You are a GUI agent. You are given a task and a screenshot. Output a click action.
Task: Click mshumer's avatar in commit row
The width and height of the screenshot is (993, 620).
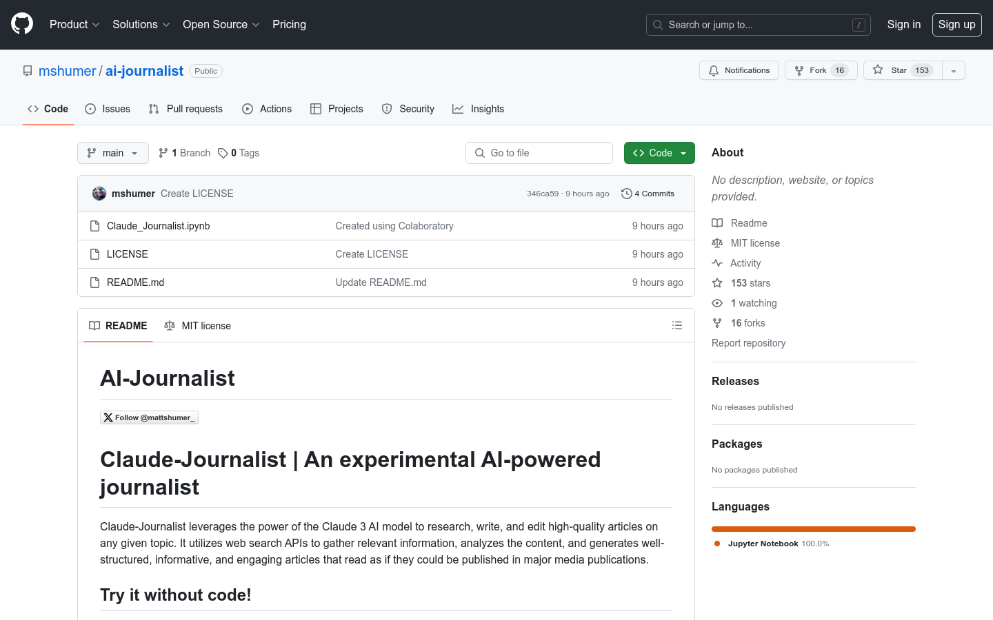click(x=99, y=194)
